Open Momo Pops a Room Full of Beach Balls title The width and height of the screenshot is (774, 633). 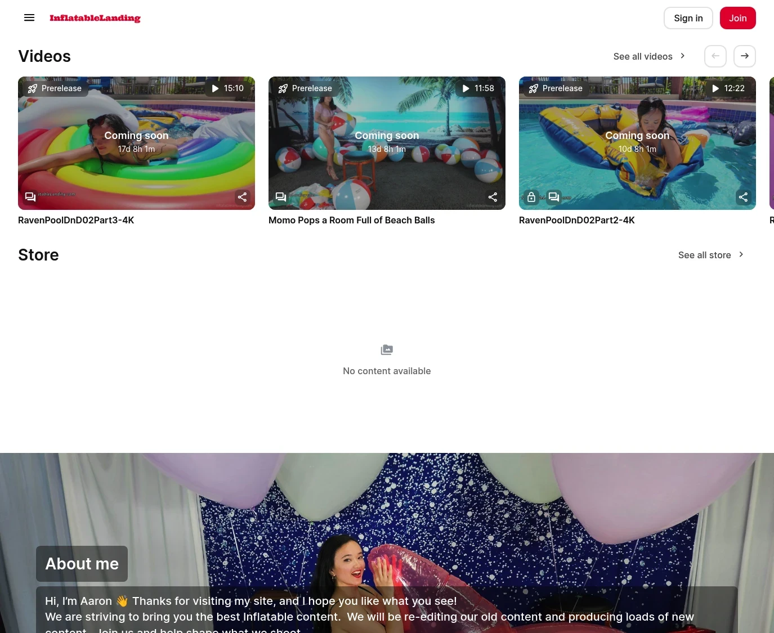tap(351, 220)
